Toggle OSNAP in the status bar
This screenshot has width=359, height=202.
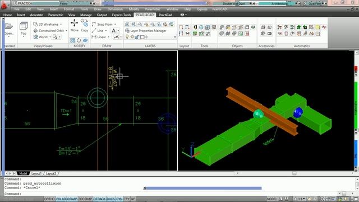point(72,199)
